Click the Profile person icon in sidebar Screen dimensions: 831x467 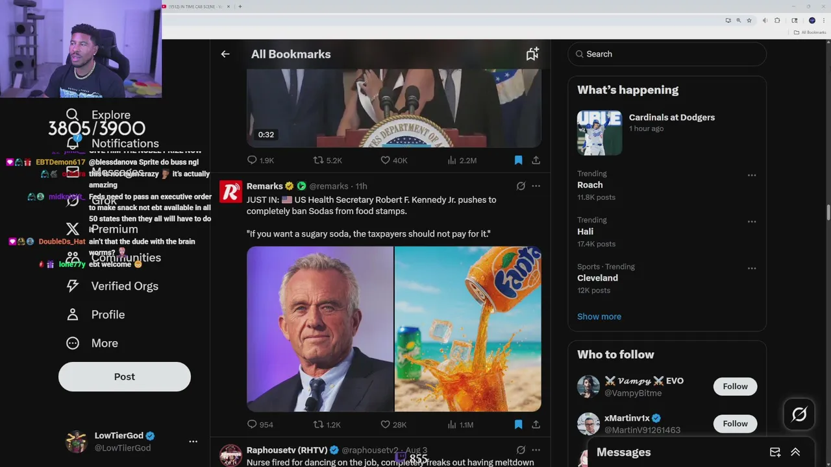72,315
